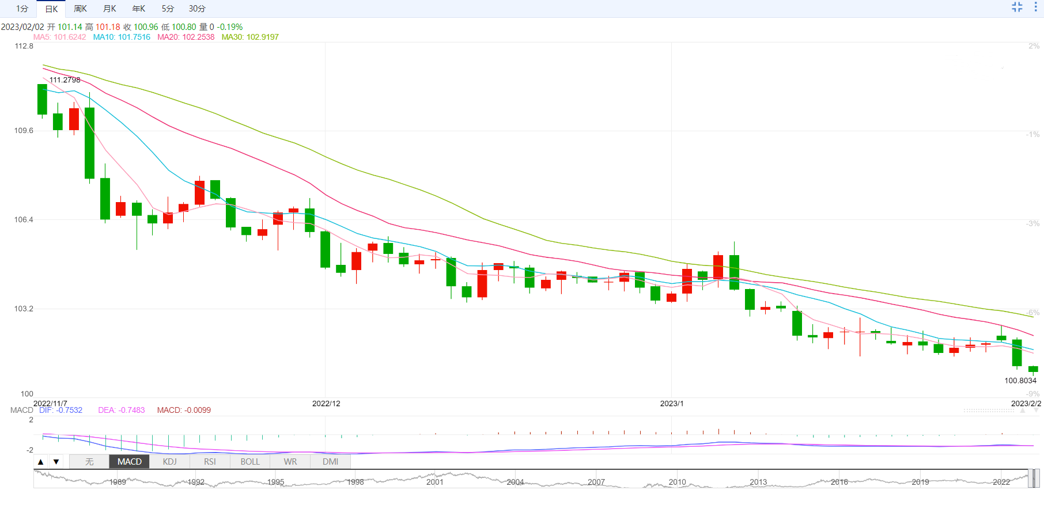Click the DIF: -0.7532 value
1044x509 pixels.
(60, 410)
